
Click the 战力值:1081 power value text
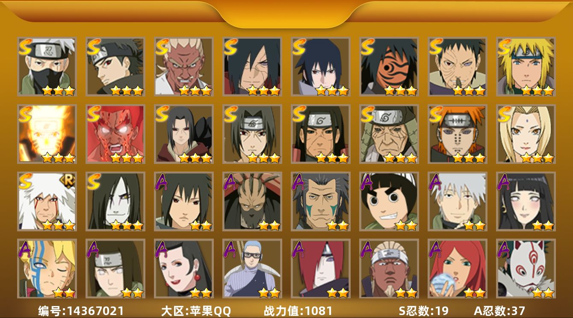pyautogui.click(x=298, y=311)
